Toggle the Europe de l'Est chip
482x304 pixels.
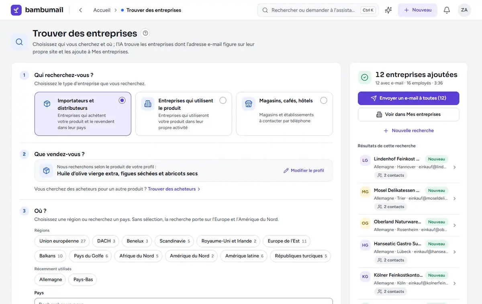(x=287, y=241)
